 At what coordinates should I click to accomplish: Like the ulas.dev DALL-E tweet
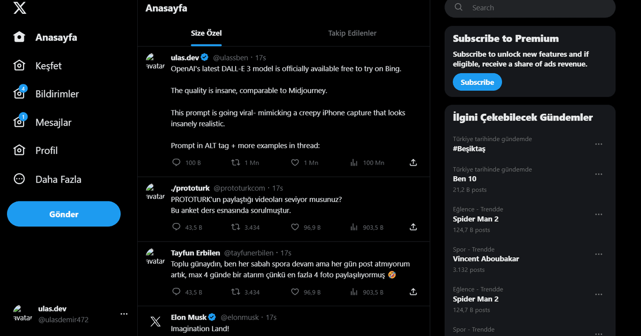click(295, 162)
